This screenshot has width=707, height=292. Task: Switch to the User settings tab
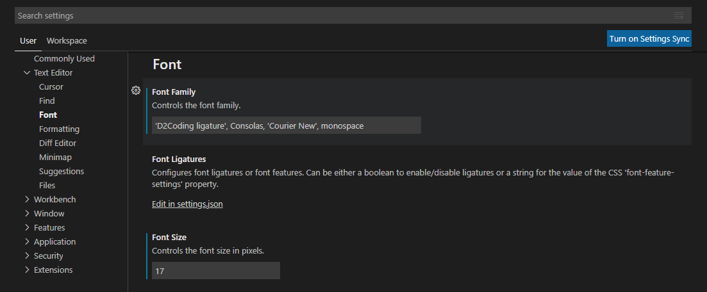tap(28, 40)
